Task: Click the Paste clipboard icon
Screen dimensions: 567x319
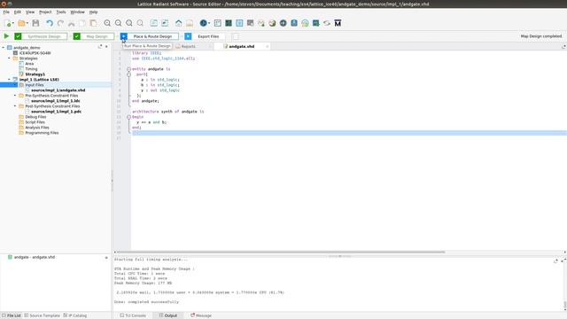Action: tap(93, 23)
